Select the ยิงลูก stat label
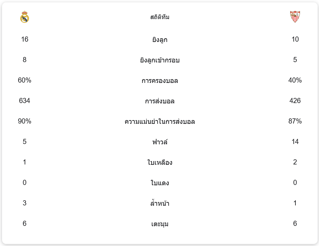319x246 pixels. point(159,40)
